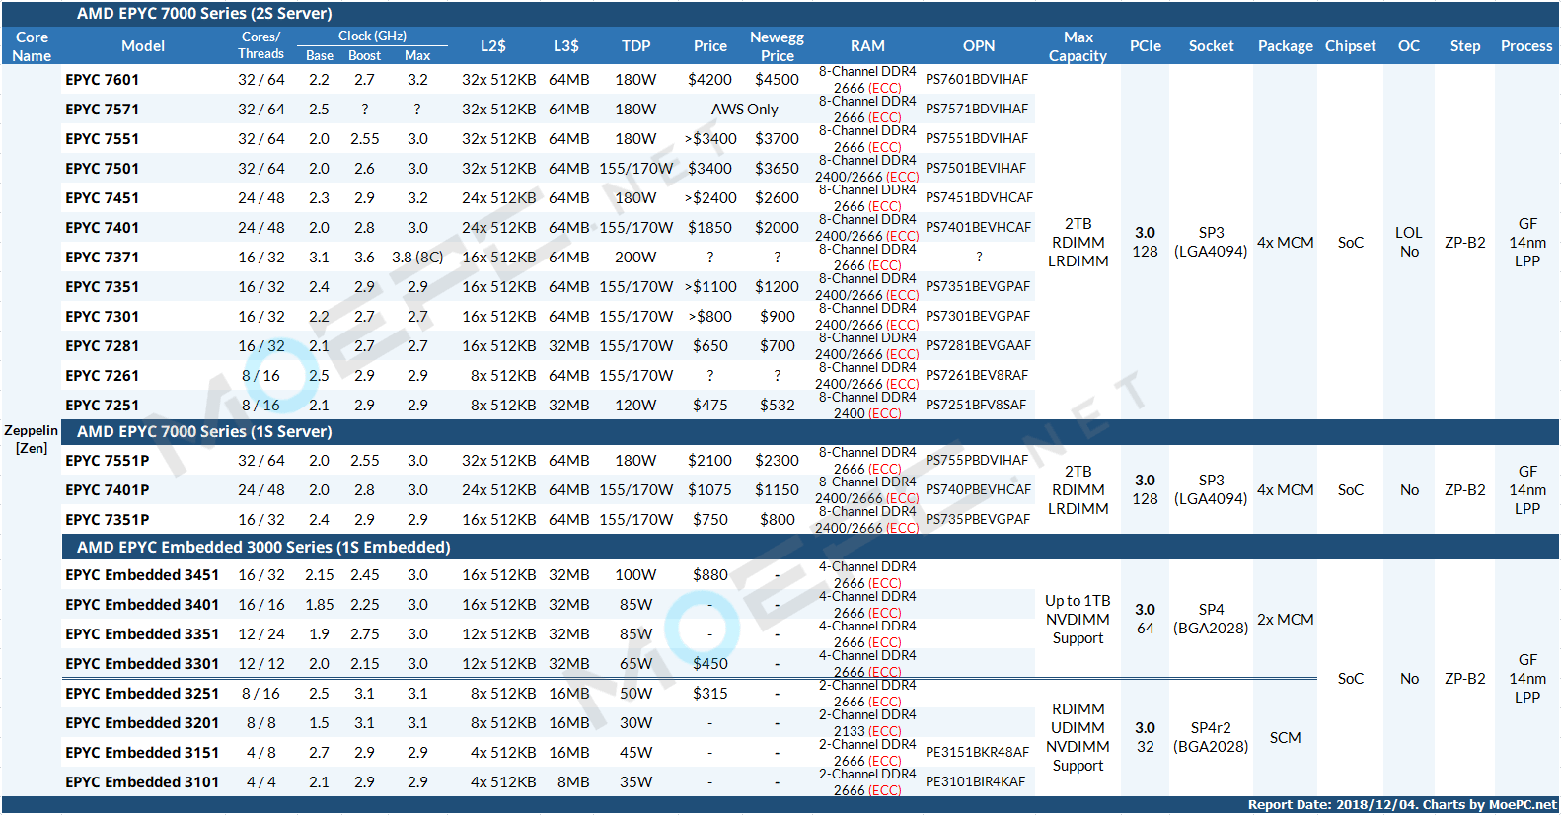
Task: Click the EPYC Embedded 3101 model name
Action: pos(142,782)
